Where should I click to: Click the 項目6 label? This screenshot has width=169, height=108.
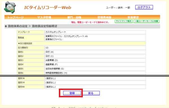pyautogui.click(x=31, y=73)
